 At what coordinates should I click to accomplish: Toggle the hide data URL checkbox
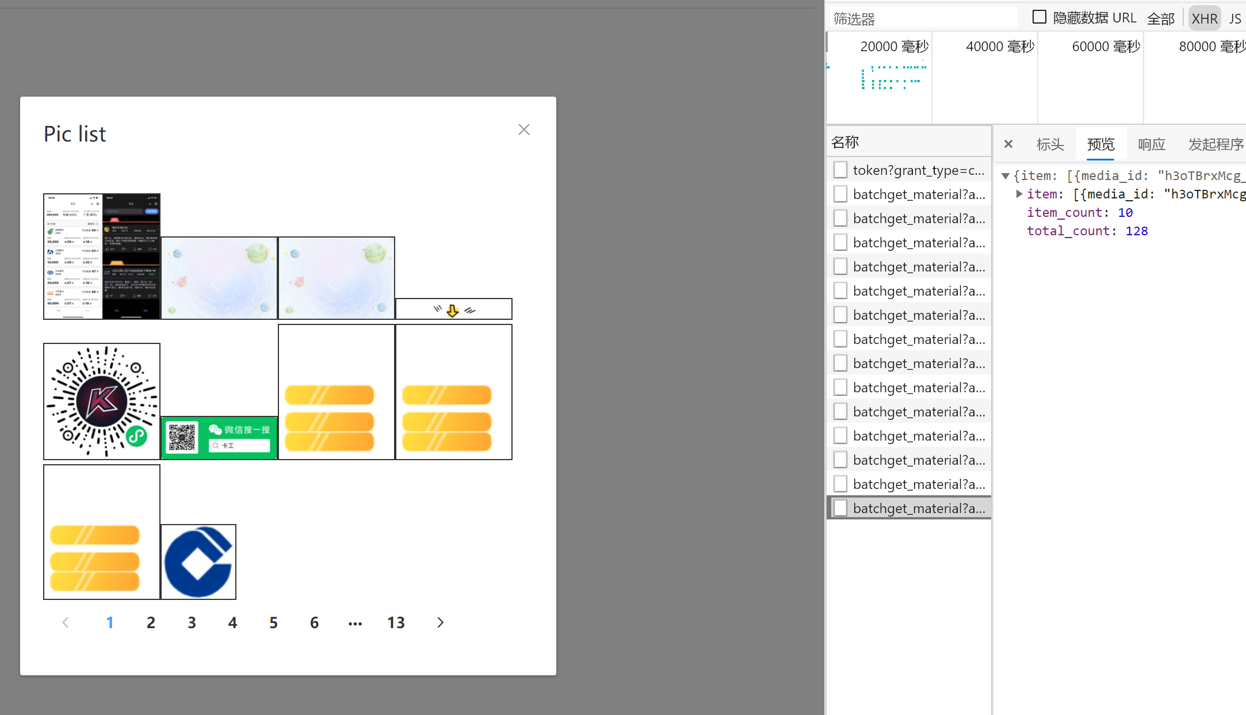coord(1039,17)
